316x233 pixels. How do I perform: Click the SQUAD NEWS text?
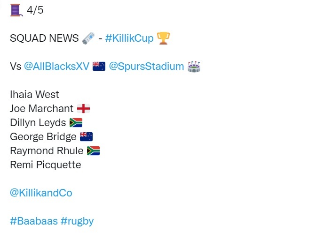click(x=44, y=38)
